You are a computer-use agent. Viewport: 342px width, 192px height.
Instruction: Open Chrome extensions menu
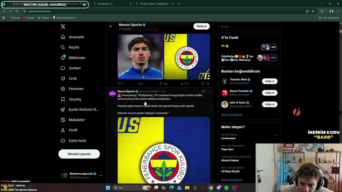tap(322, 11)
